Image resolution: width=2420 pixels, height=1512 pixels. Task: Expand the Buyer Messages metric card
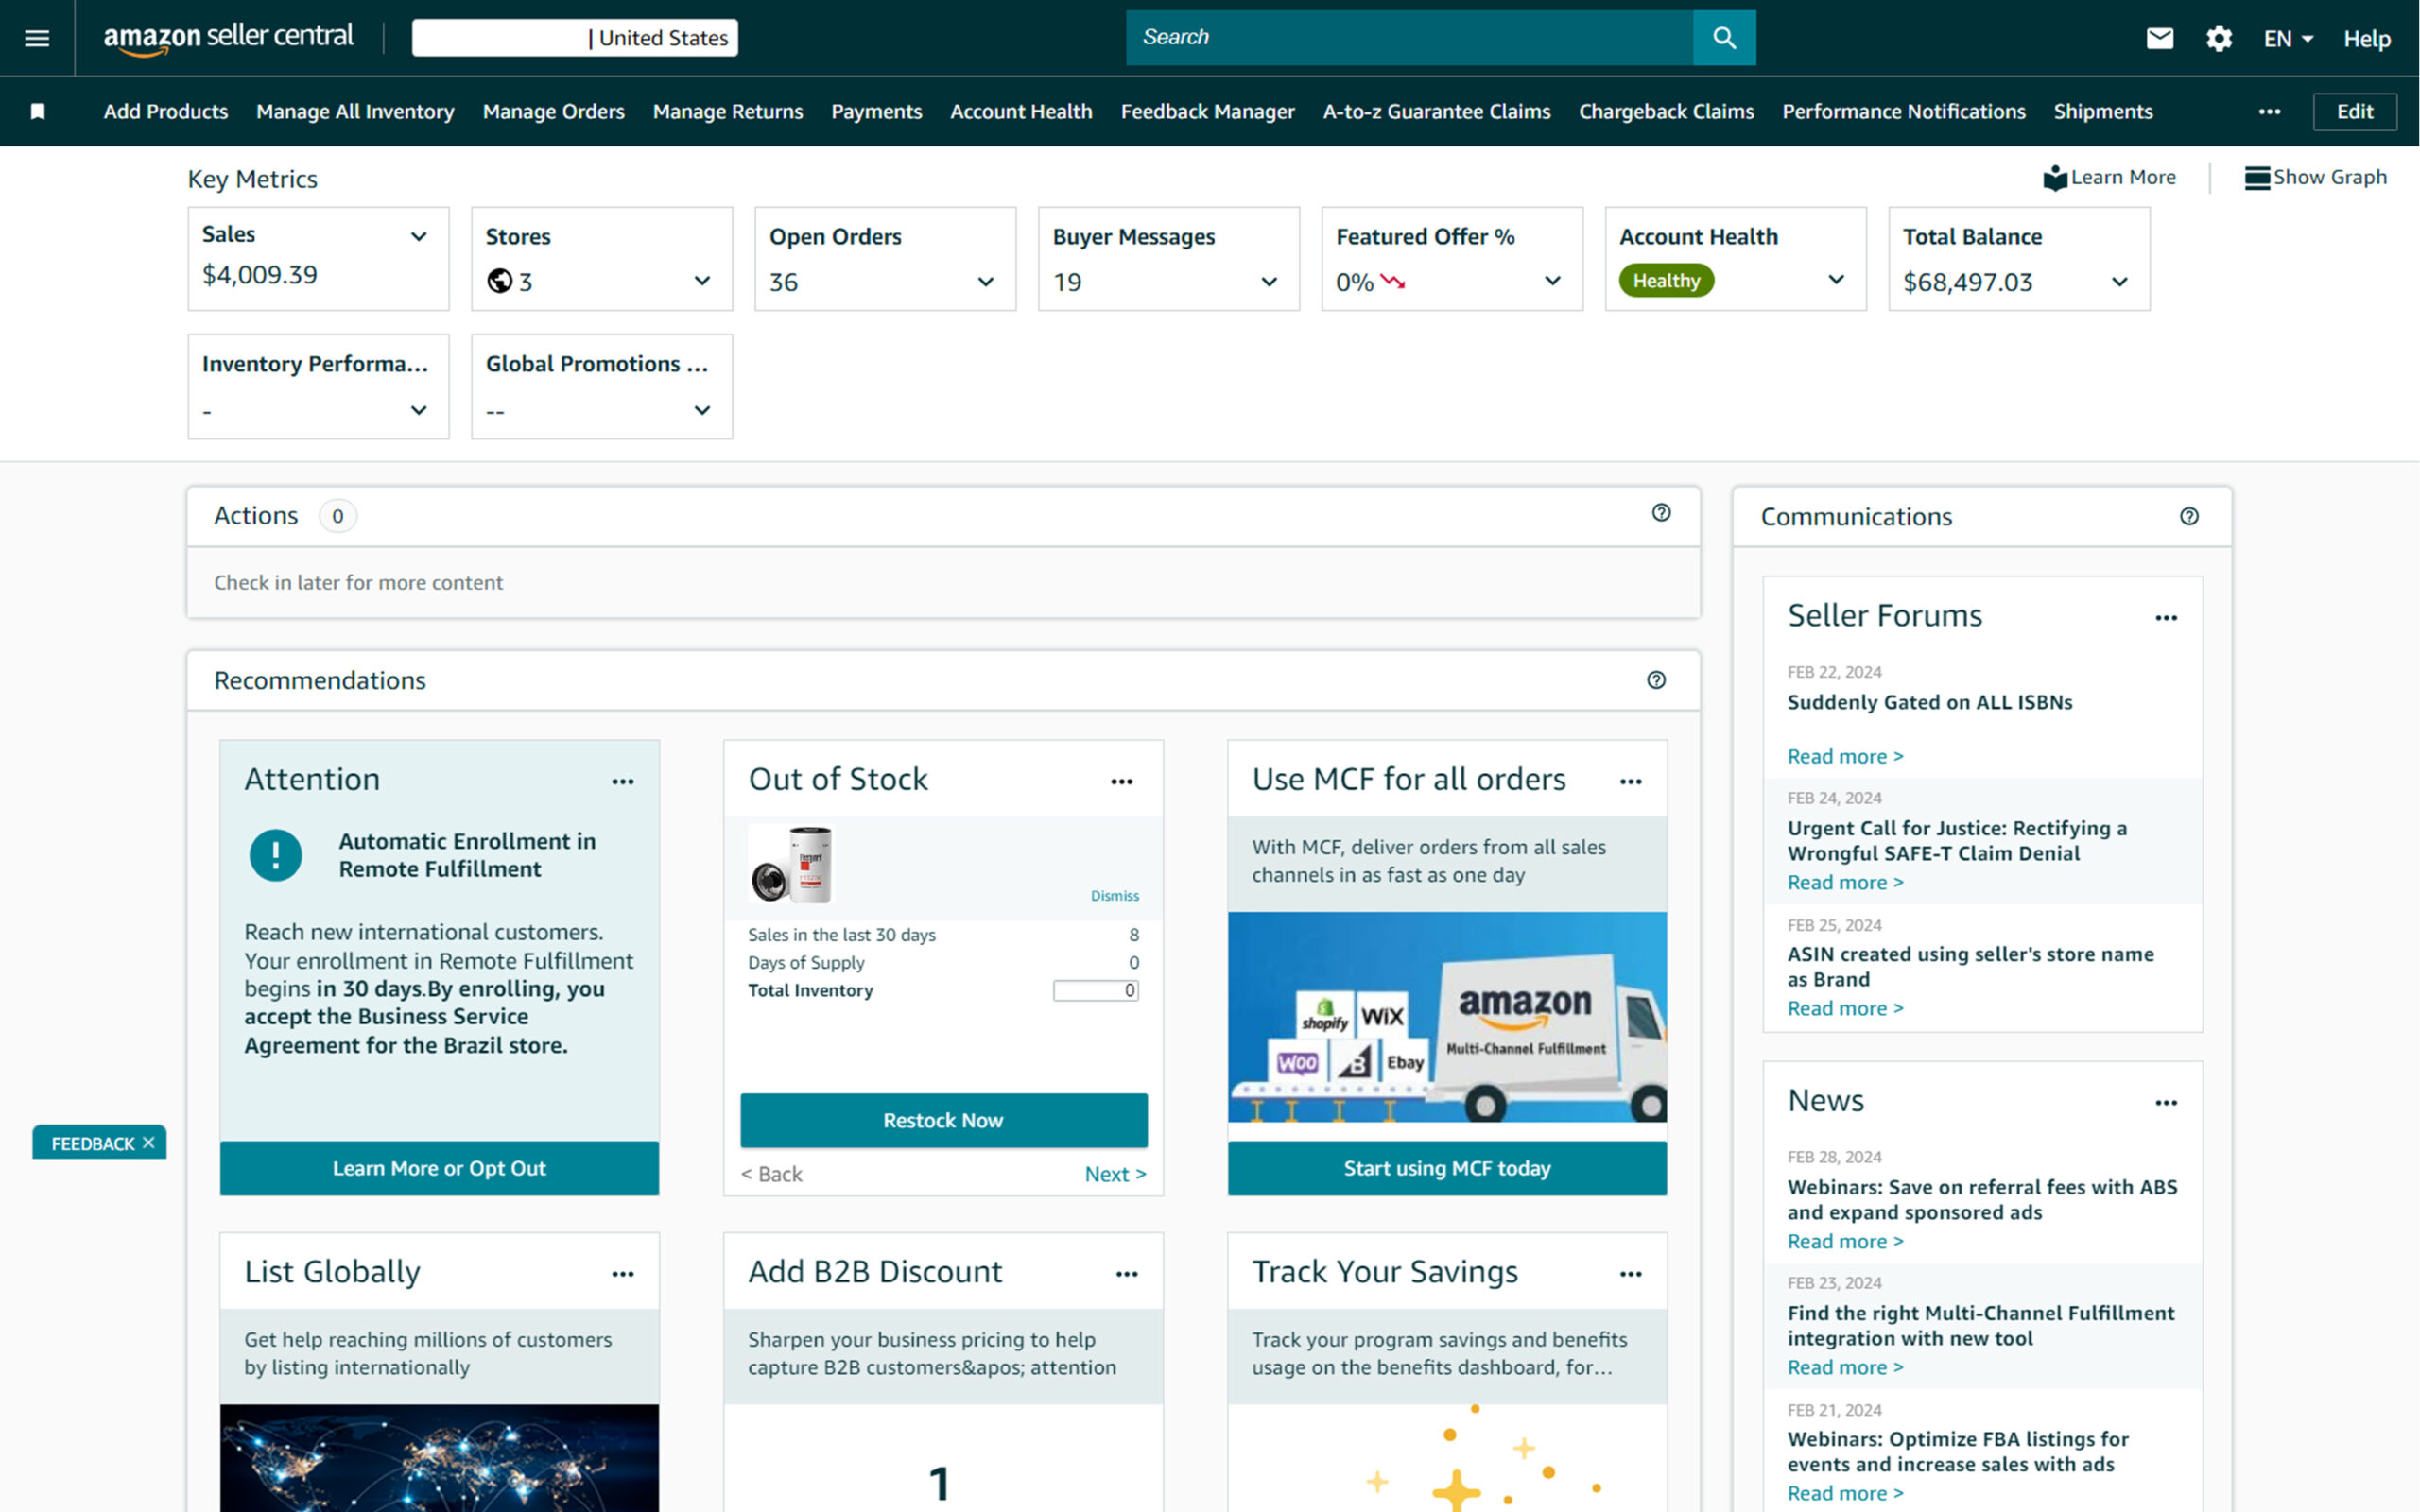coord(1269,282)
